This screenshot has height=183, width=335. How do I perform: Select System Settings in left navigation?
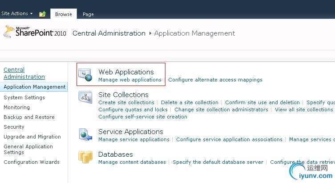24,98
